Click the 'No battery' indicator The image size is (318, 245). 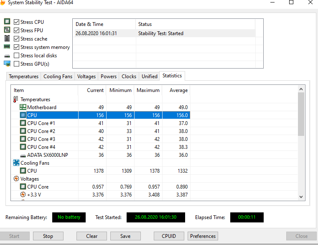tap(69, 217)
